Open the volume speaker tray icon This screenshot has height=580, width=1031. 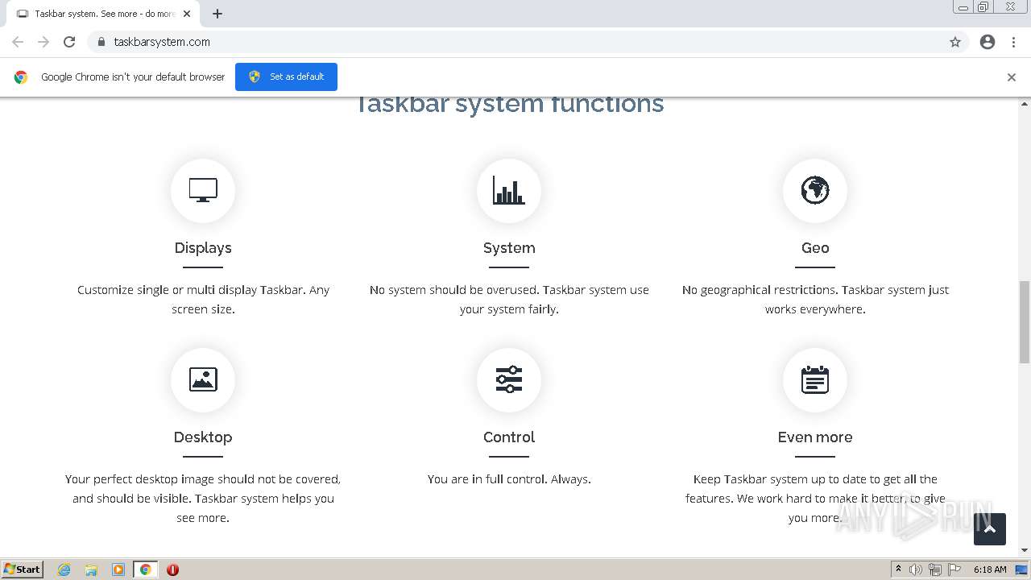click(x=916, y=570)
